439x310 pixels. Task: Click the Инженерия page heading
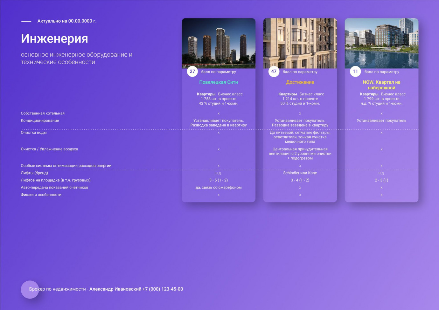coord(54,38)
